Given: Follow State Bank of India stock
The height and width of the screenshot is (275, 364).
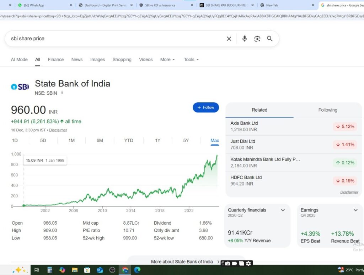Looking at the screenshot, I should click(206, 107).
